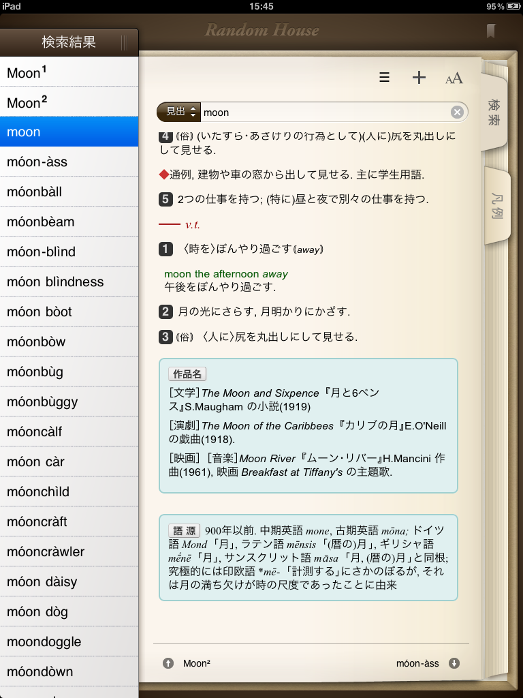Tap the bookmark ribbon icon
The height and width of the screenshot is (698, 523).
(x=490, y=31)
